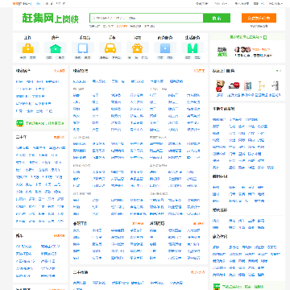Click the green dot indicator in services panel
Image resolution: width=290 pixels, height=290 pixels.
coord(277,71)
